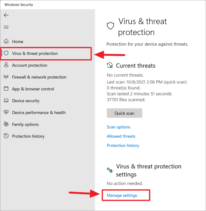The image size is (206, 211).
Task: Open Family options page
Action: click(25, 124)
